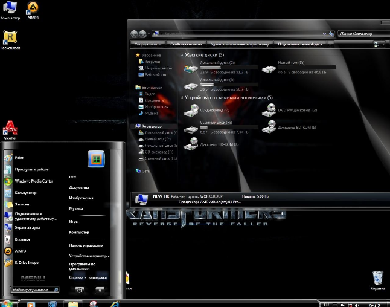Open the recent pages arrow beside Forward
Screen dimensions: 390x307
(149, 34)
